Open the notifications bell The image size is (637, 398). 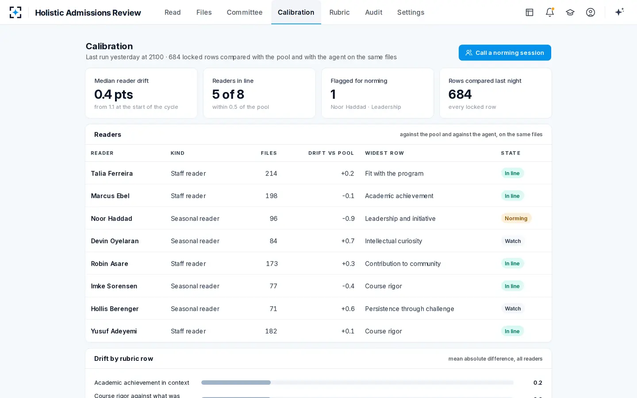pos(550,12)
